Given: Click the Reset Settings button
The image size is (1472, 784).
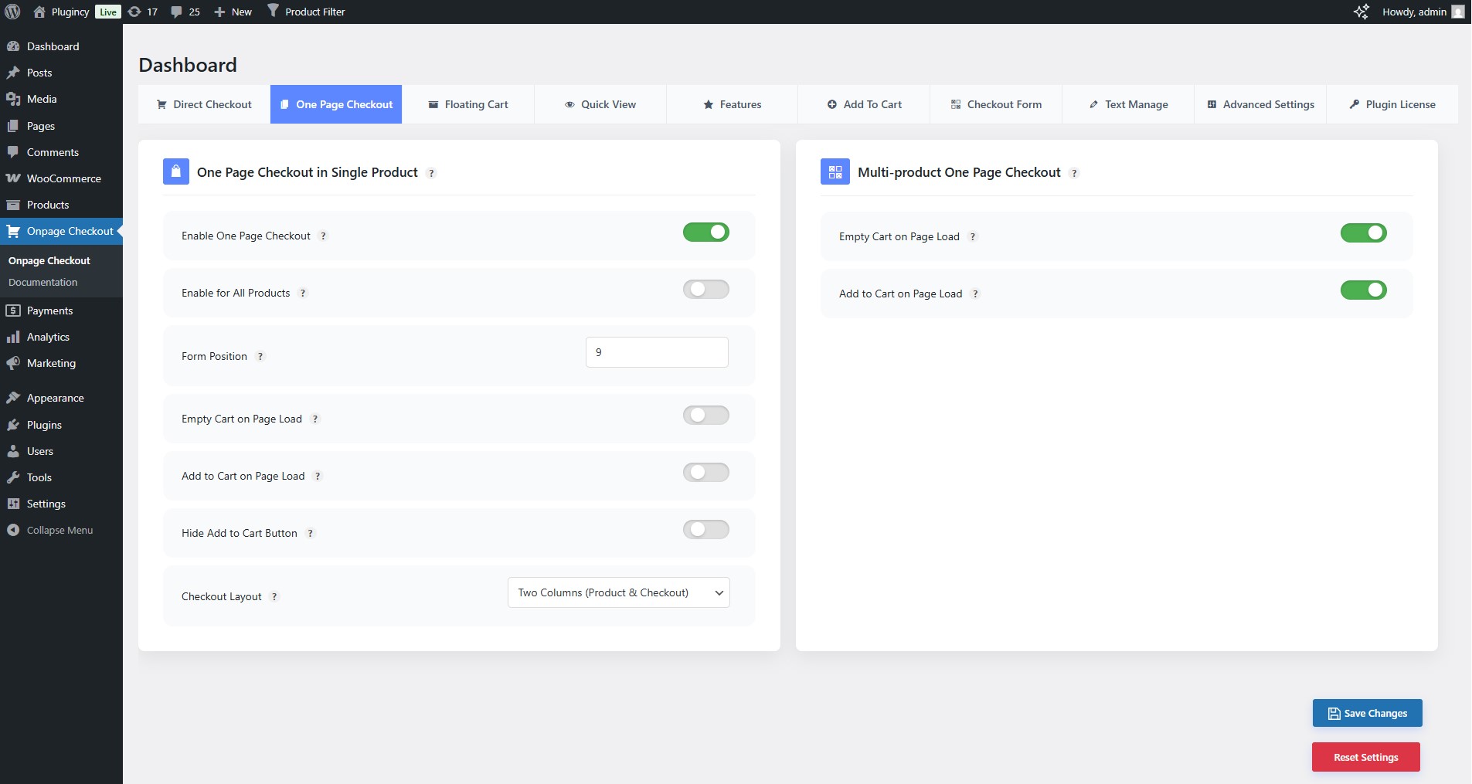Looking at the screenshot, I should tap(1365, 757).
